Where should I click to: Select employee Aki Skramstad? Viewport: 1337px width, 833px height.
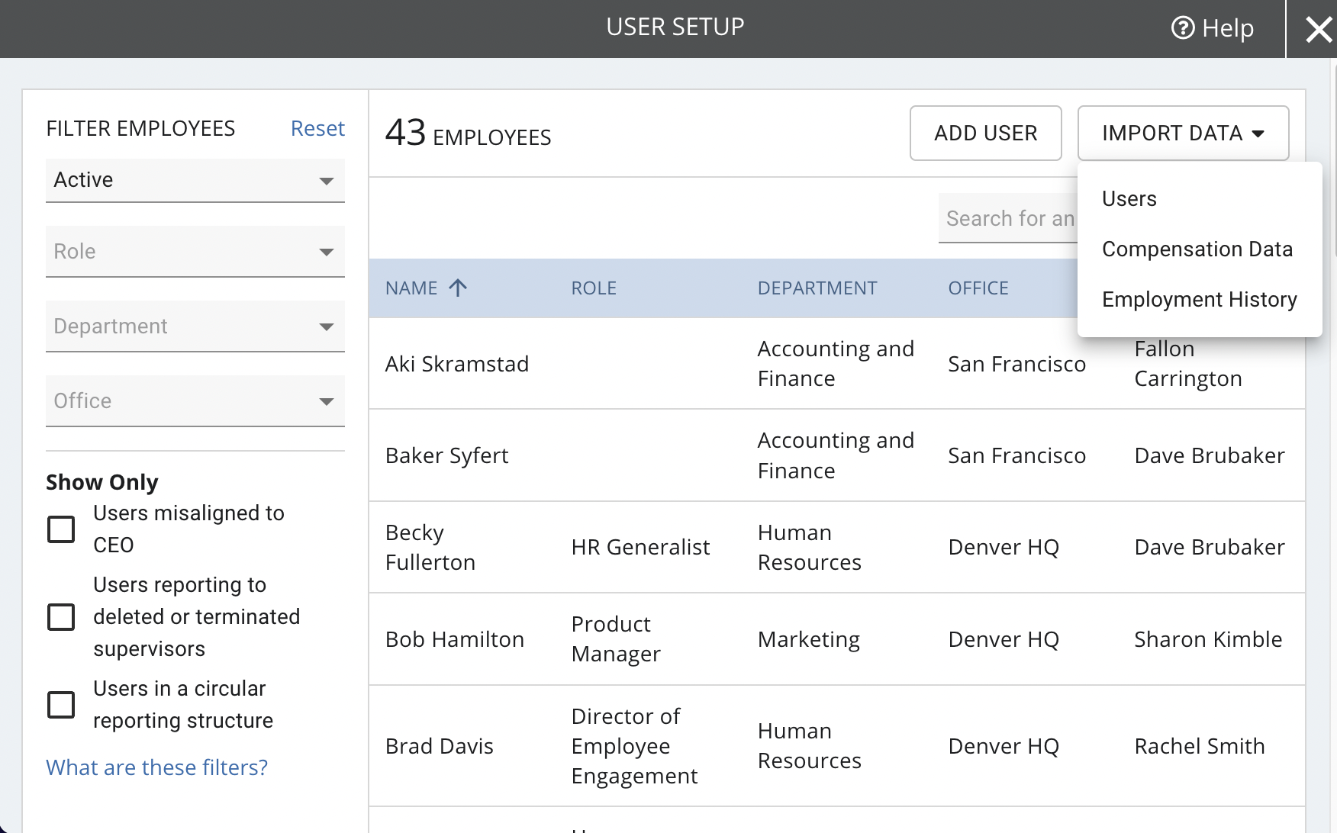click(456, 364)
